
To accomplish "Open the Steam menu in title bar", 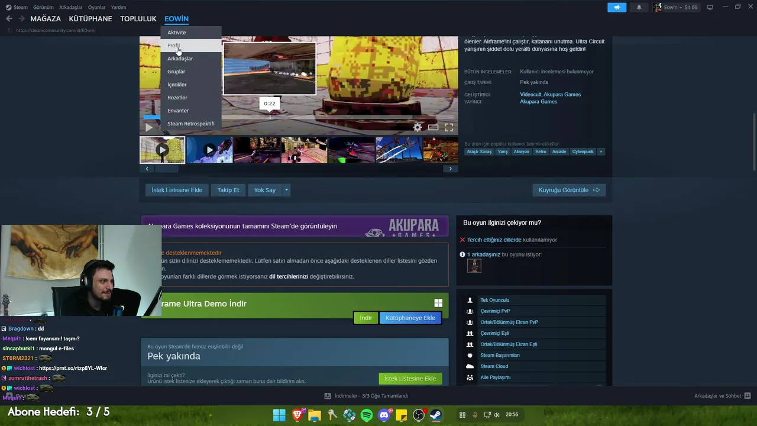I will (x=17, y=7).
